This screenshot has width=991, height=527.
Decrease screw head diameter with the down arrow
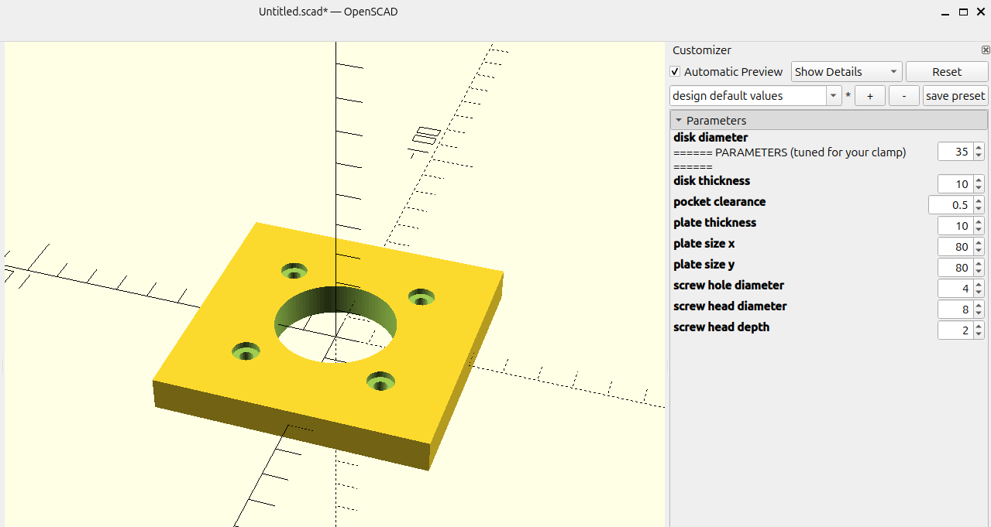click(979, 313)
